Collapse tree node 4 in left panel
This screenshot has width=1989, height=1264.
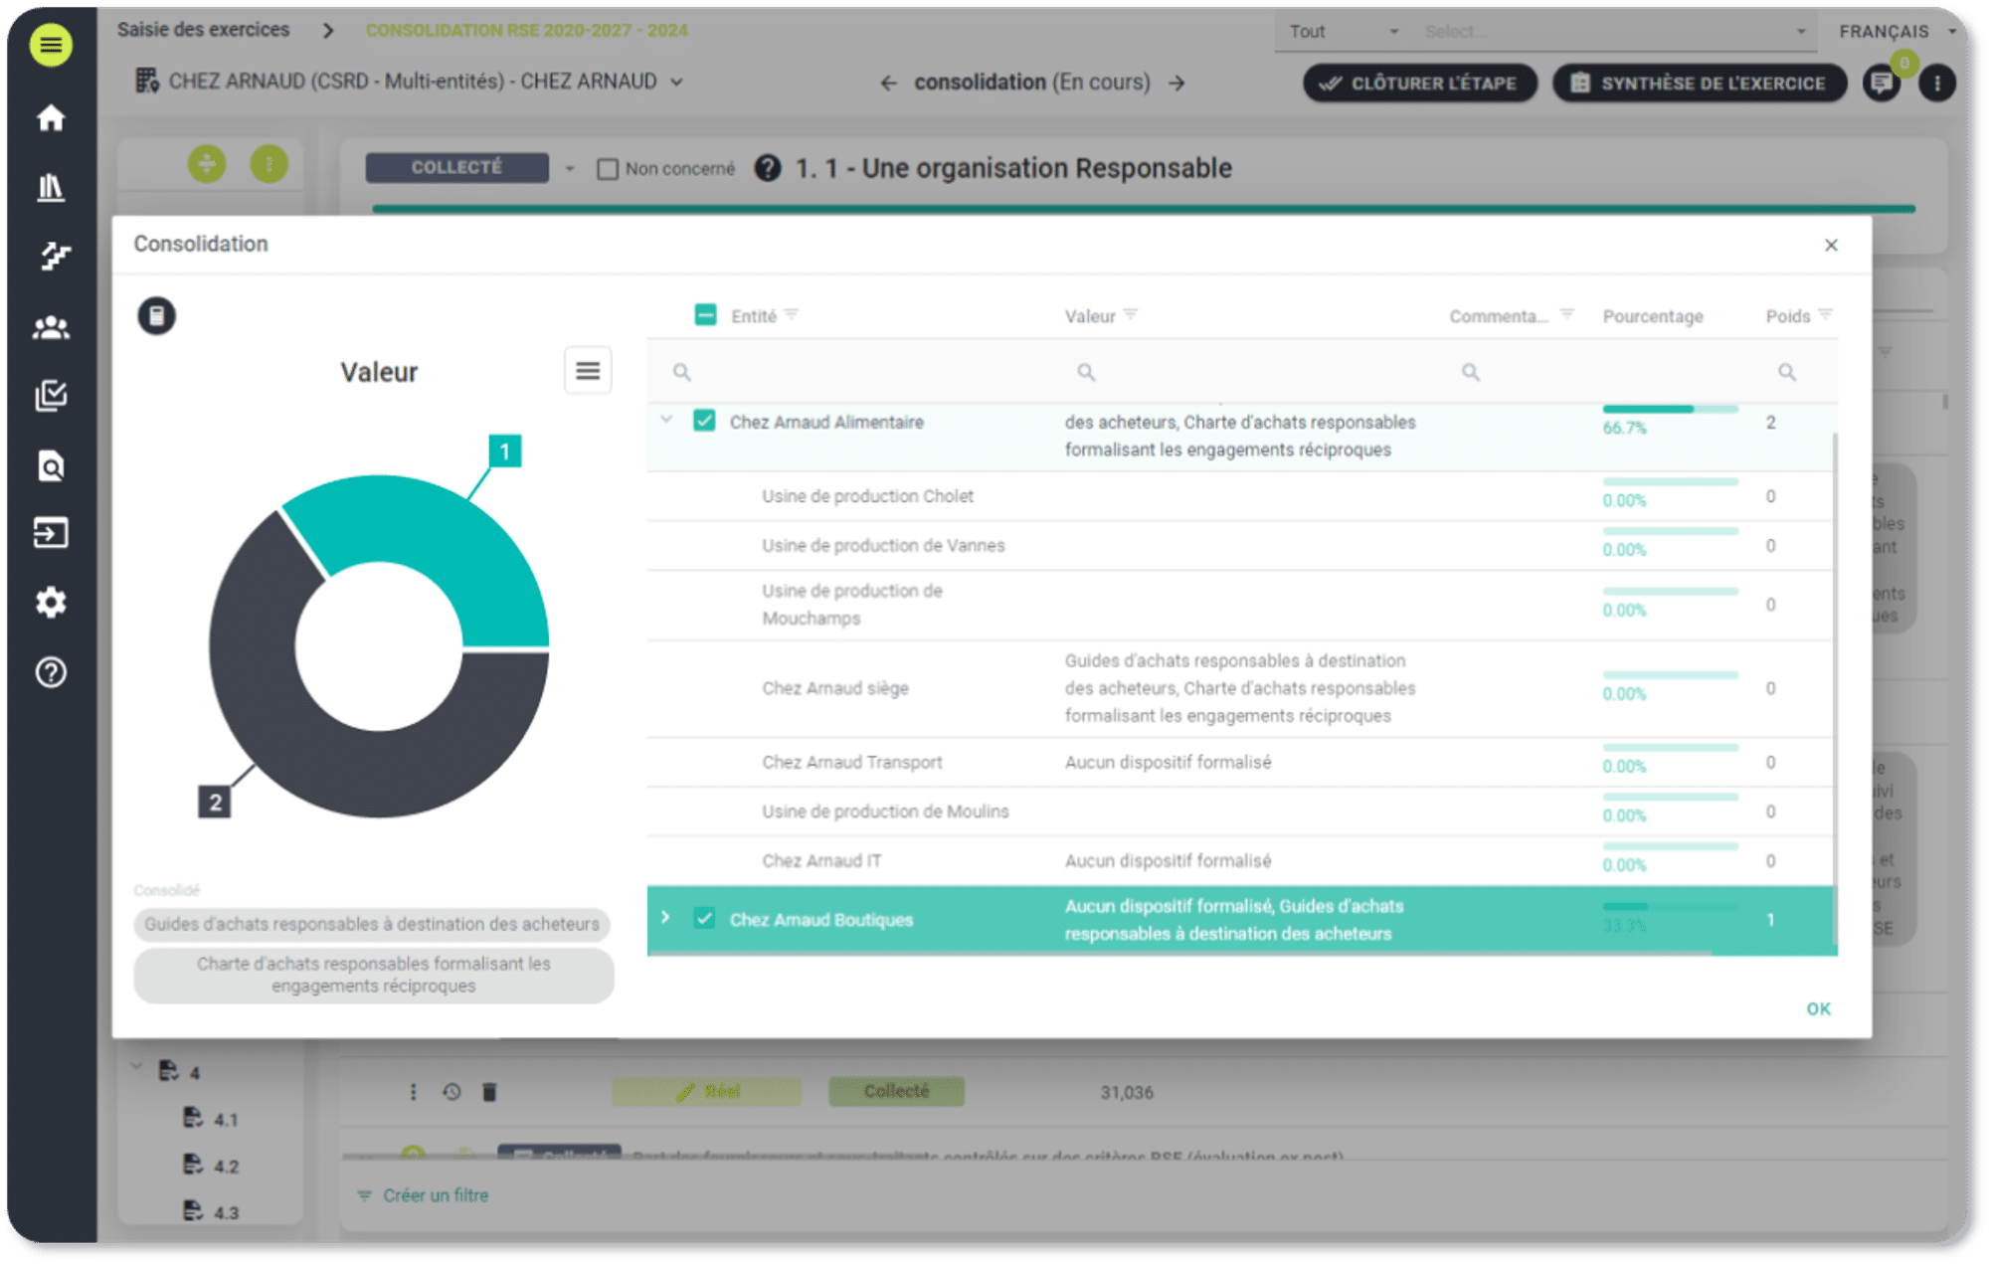(137, 1068)
